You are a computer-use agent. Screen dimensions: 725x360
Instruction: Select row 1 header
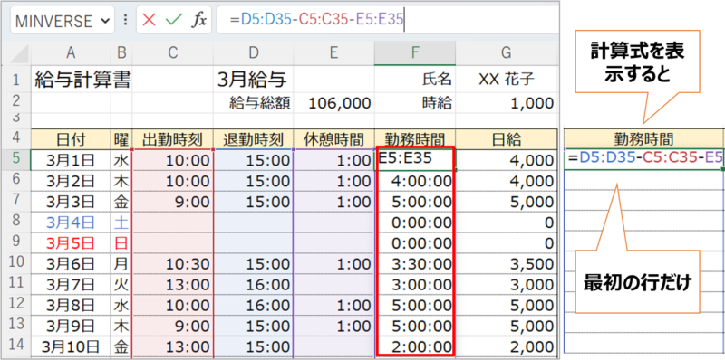click(16, 80)
